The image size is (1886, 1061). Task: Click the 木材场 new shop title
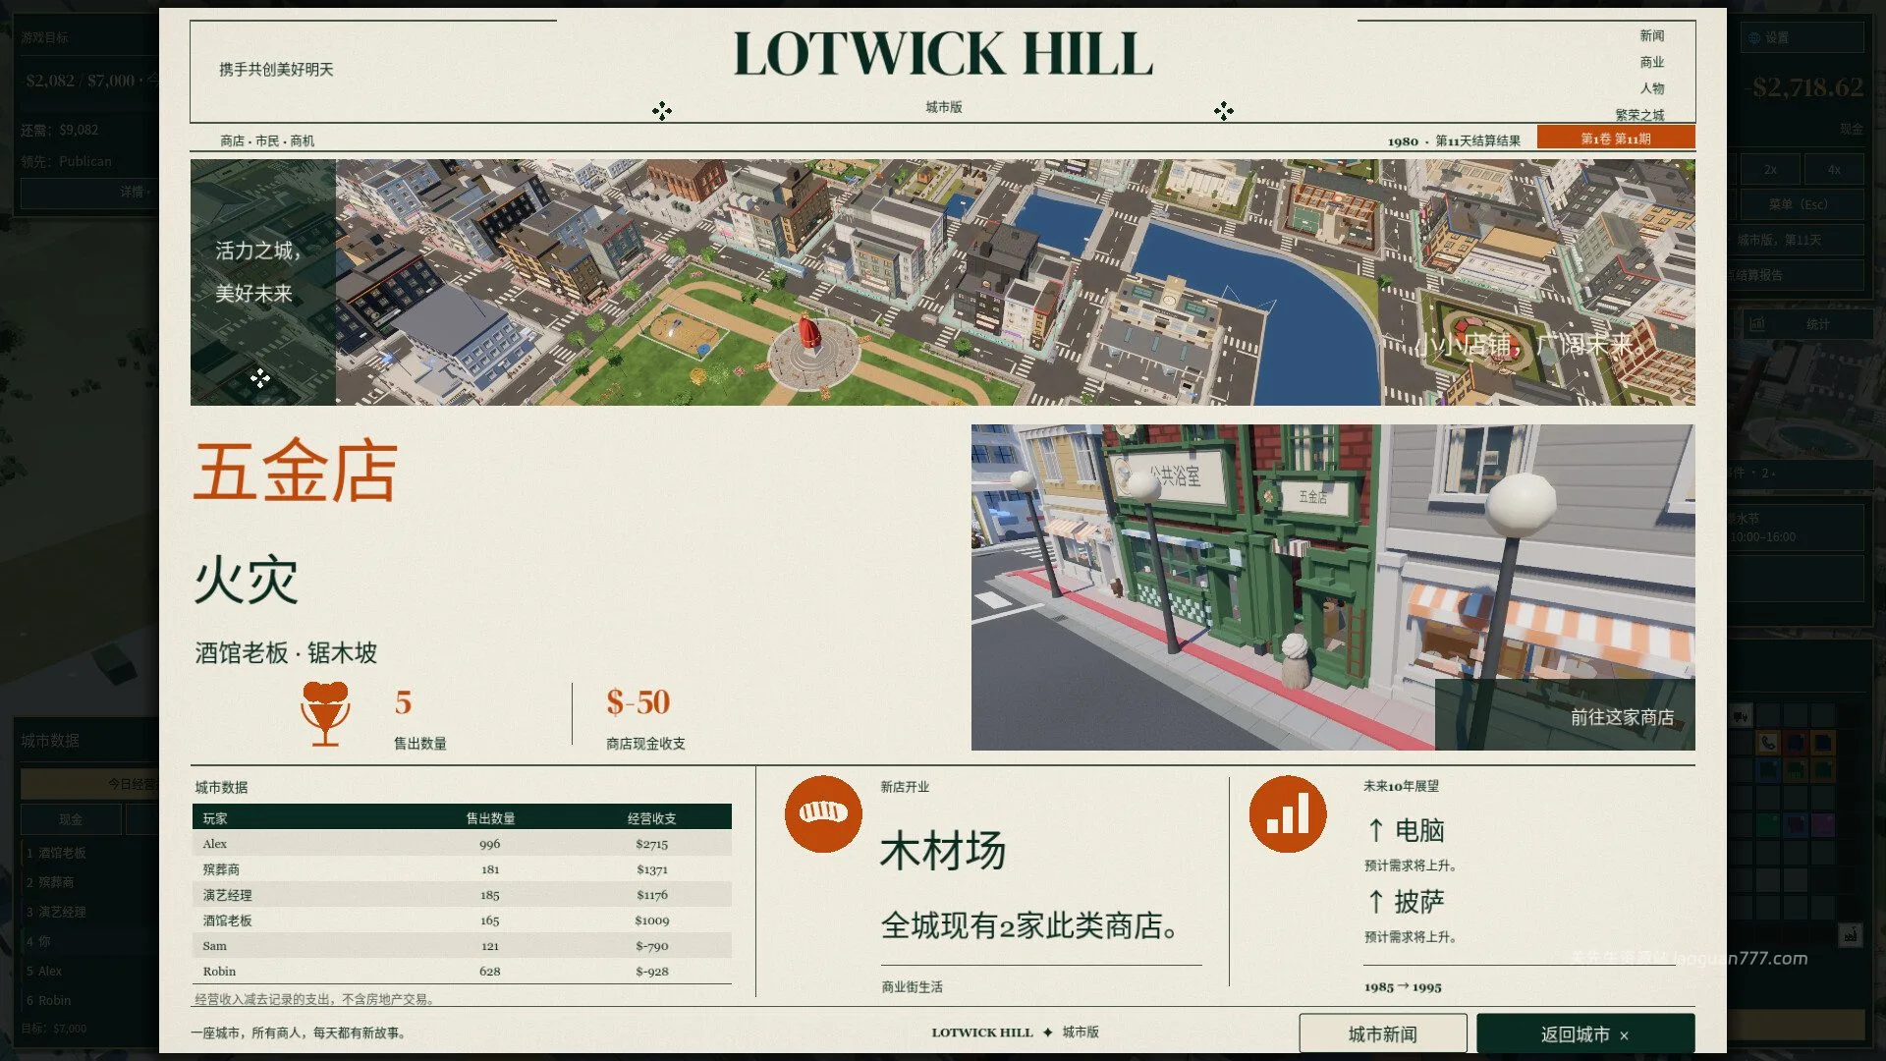tap(943, 851)
